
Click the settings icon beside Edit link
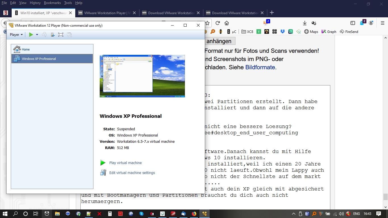coord(103,173)
